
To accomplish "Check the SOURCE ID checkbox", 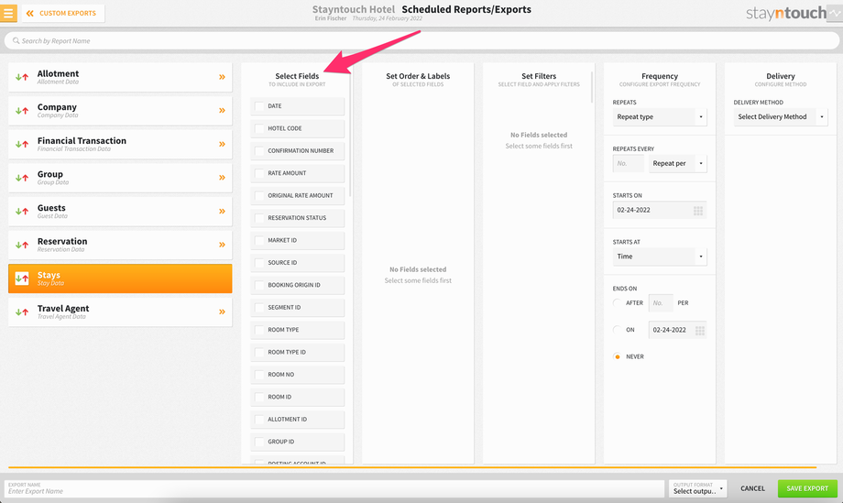I will [259, 263].
